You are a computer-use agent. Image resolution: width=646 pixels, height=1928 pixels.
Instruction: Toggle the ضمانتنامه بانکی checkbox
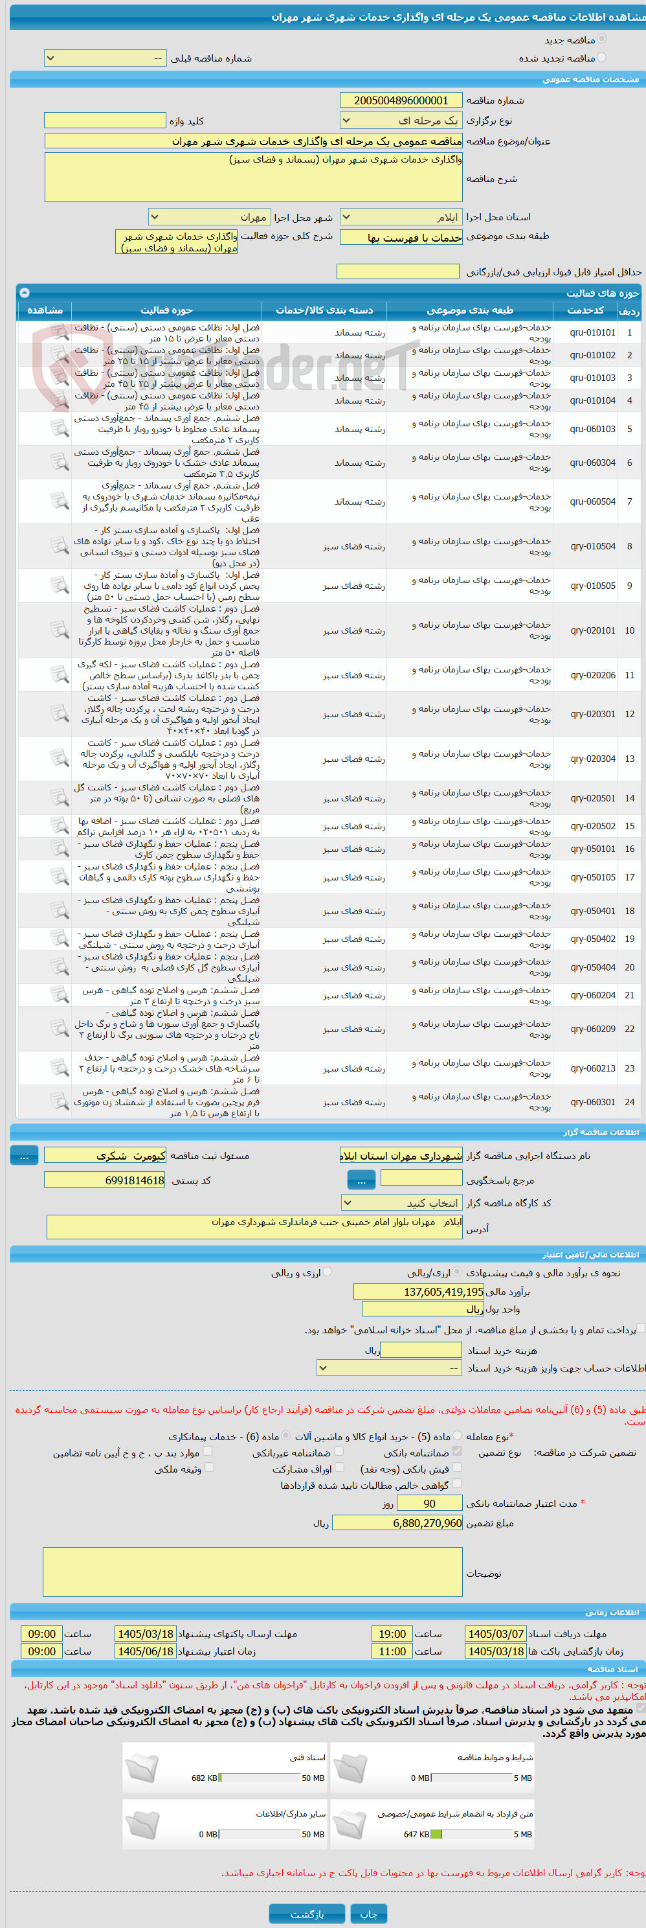[457, 1451]
